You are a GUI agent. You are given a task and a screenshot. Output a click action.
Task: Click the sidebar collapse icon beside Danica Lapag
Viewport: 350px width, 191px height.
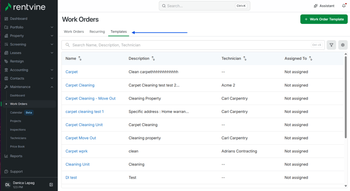51,185
